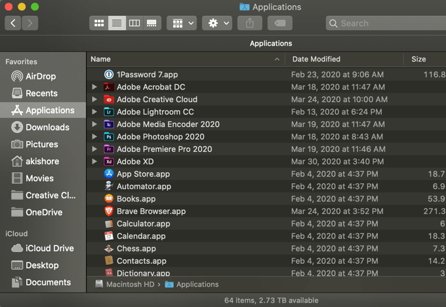Open the gear action menu
446x307 pixels.
coord(216,23)
